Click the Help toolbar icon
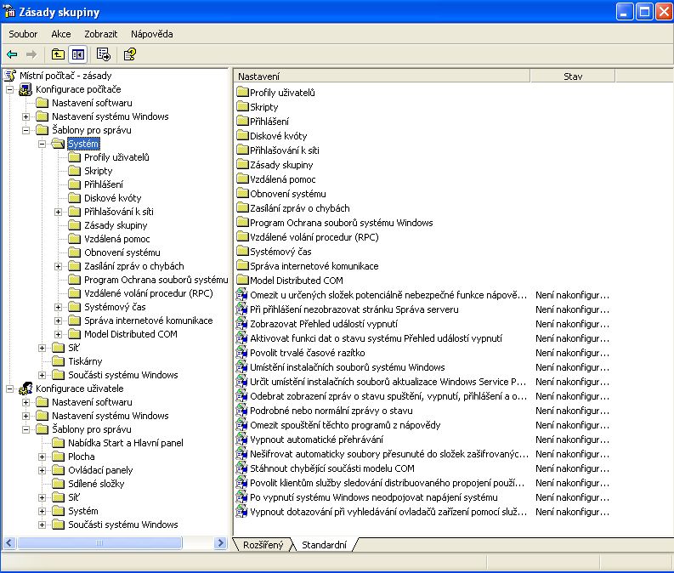This screenshot has width=674, height=573. coord(129,54)
